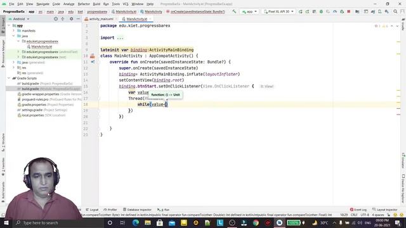This screenshot has height=228, width=406.
Task: Open the File menu
Action: (11, 4)
